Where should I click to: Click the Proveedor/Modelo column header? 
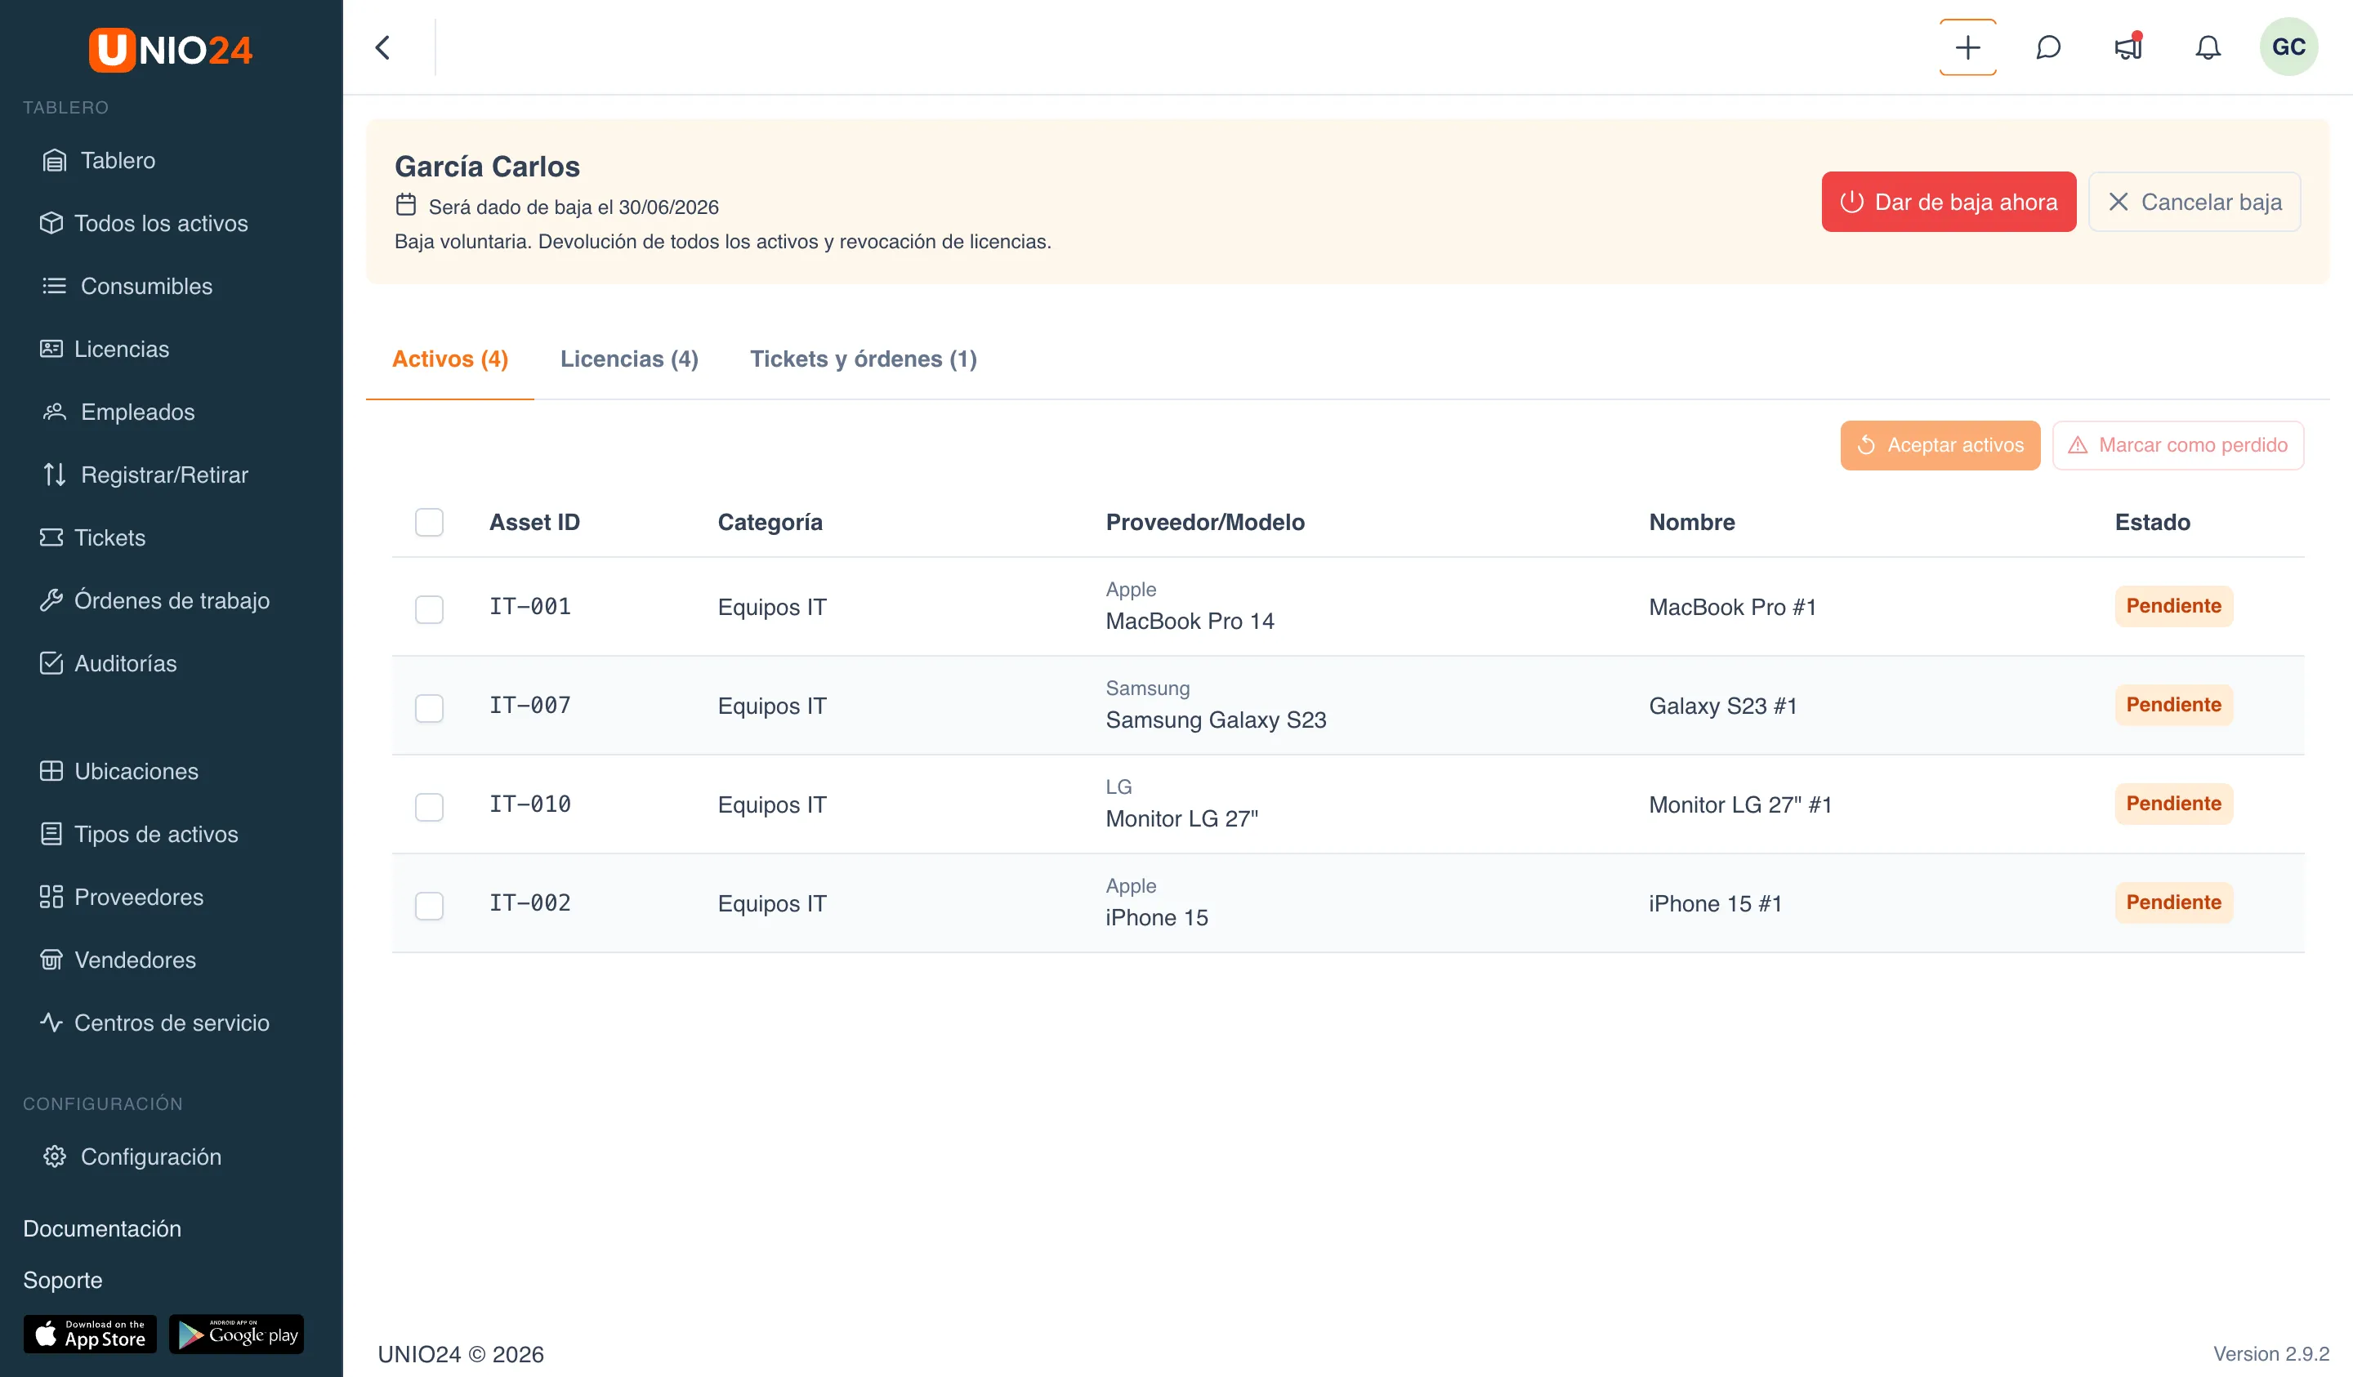pos(1205,522)
